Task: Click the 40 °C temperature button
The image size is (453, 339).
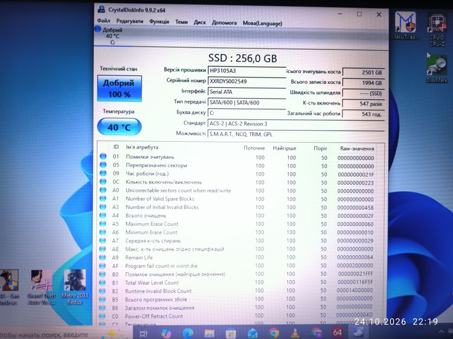Action: click(119, 127)
